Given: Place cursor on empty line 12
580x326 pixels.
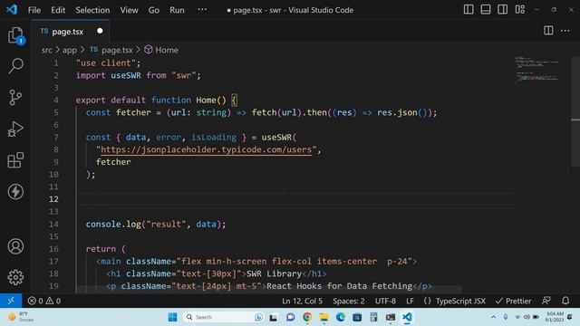Looking at the screenshot, I should point(295,199).
